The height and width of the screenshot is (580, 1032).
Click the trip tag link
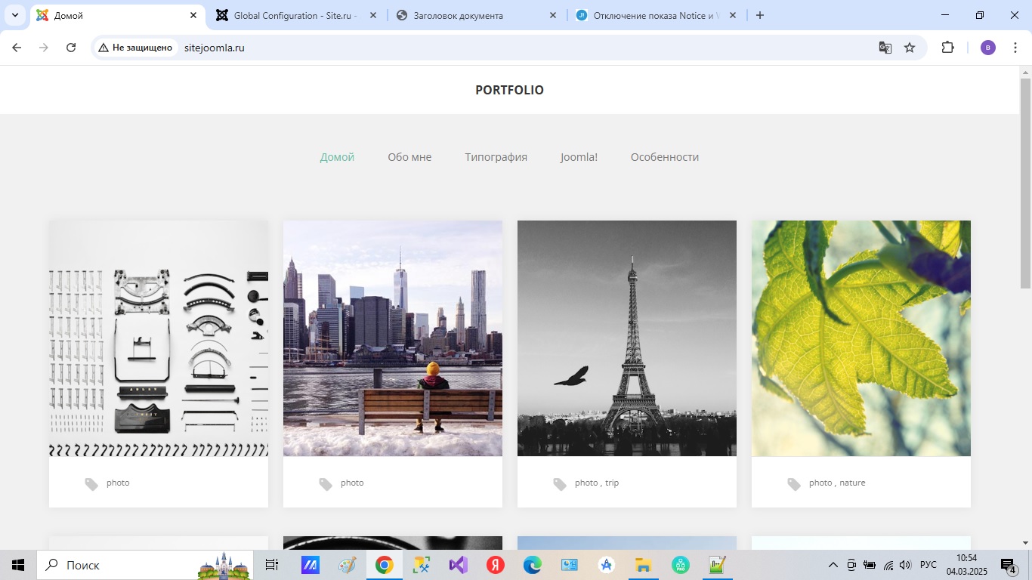612,483
